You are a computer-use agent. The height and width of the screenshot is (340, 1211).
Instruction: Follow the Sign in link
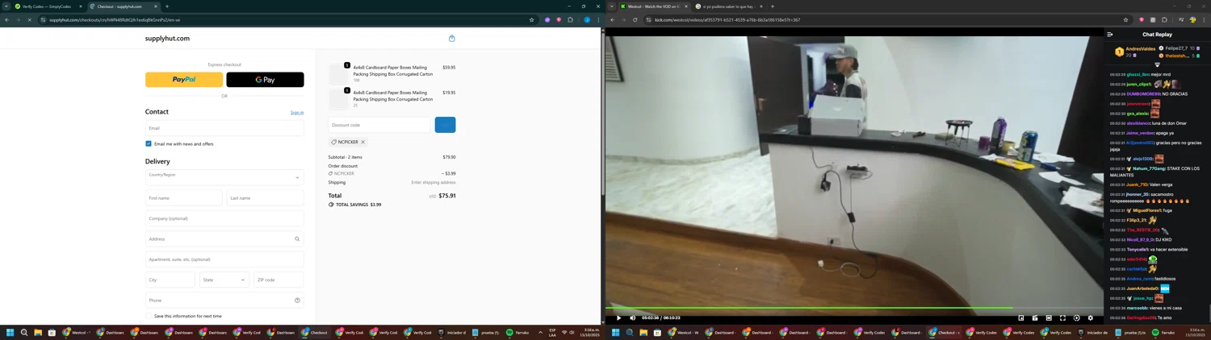click(x=297, y=113)
